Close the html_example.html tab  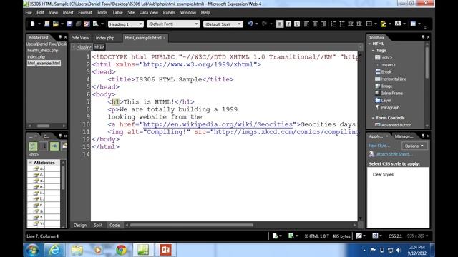point(165,38)
